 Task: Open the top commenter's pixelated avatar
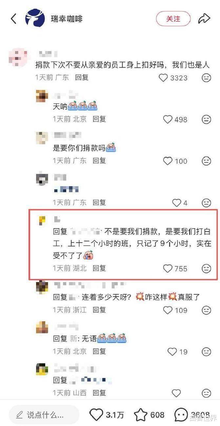[x=17, y=57]
